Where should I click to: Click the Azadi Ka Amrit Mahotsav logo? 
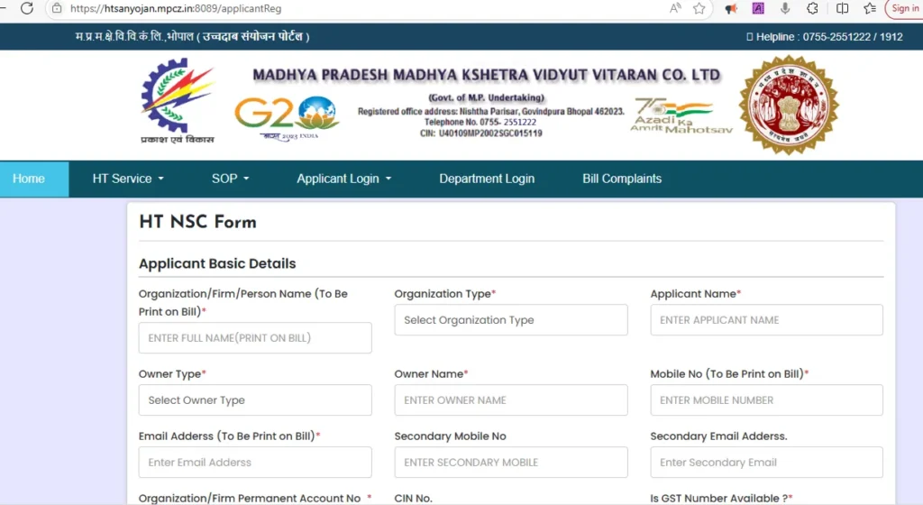click(x=681, y=116)
